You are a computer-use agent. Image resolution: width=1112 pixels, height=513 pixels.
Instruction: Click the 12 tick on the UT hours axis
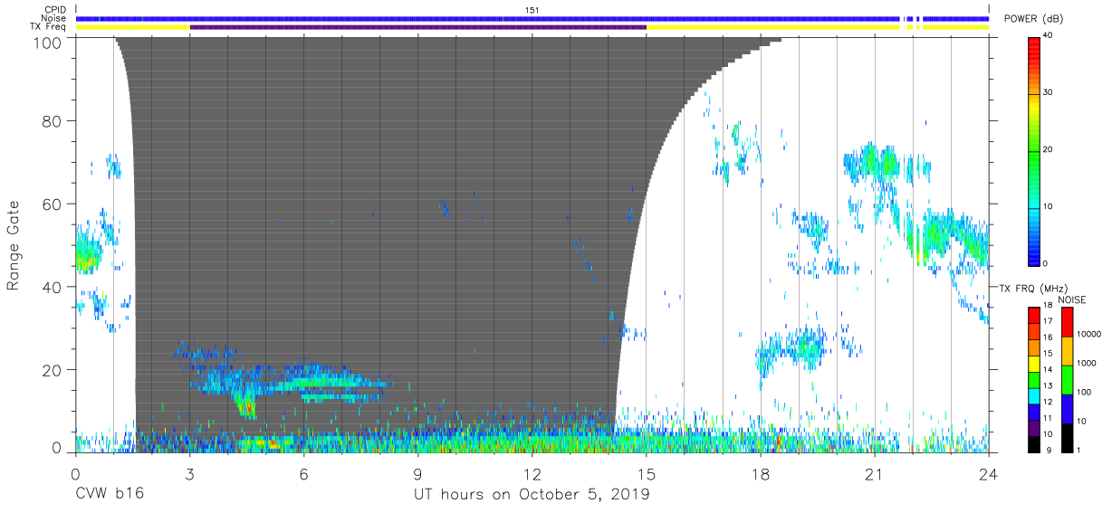coord(532,473)
